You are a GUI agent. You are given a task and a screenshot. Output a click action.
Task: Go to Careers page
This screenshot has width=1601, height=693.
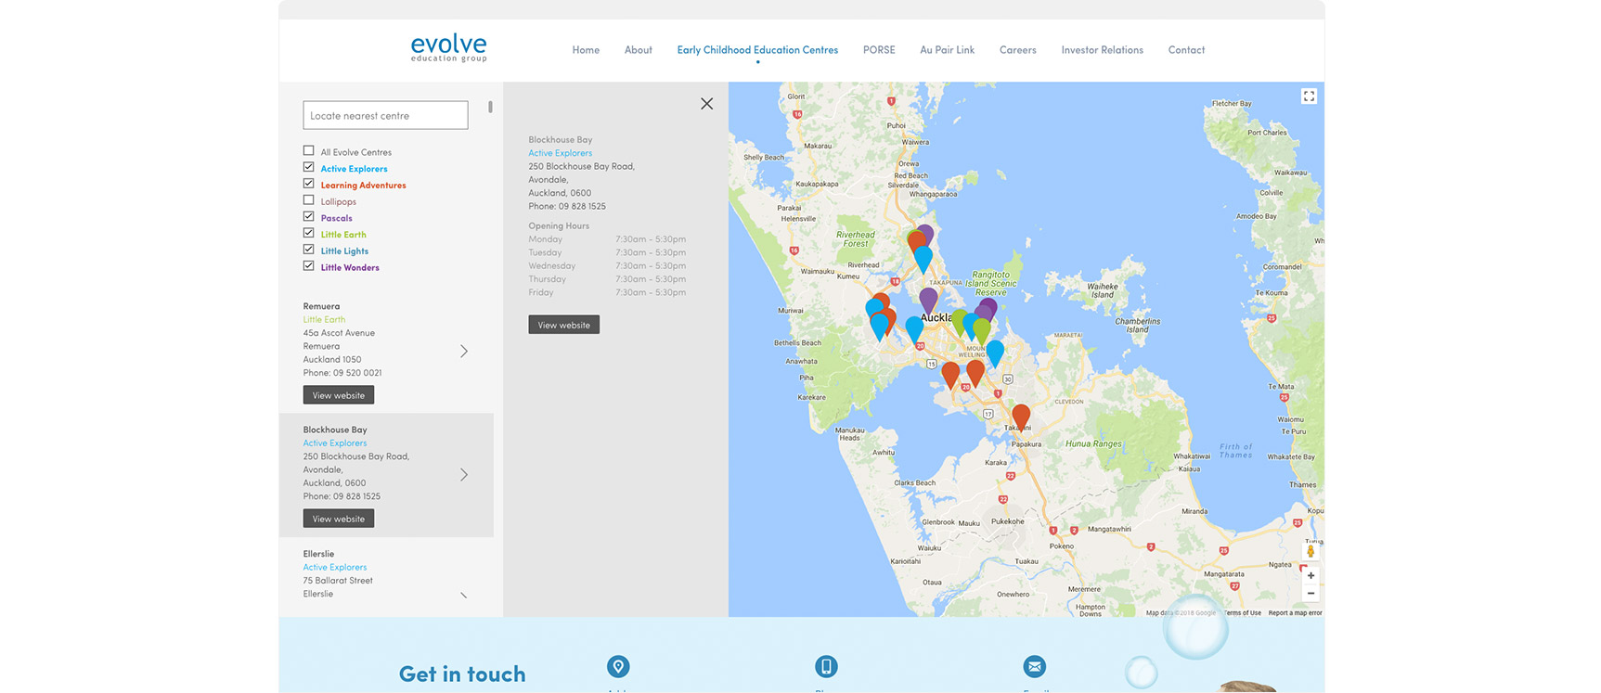1017,50
